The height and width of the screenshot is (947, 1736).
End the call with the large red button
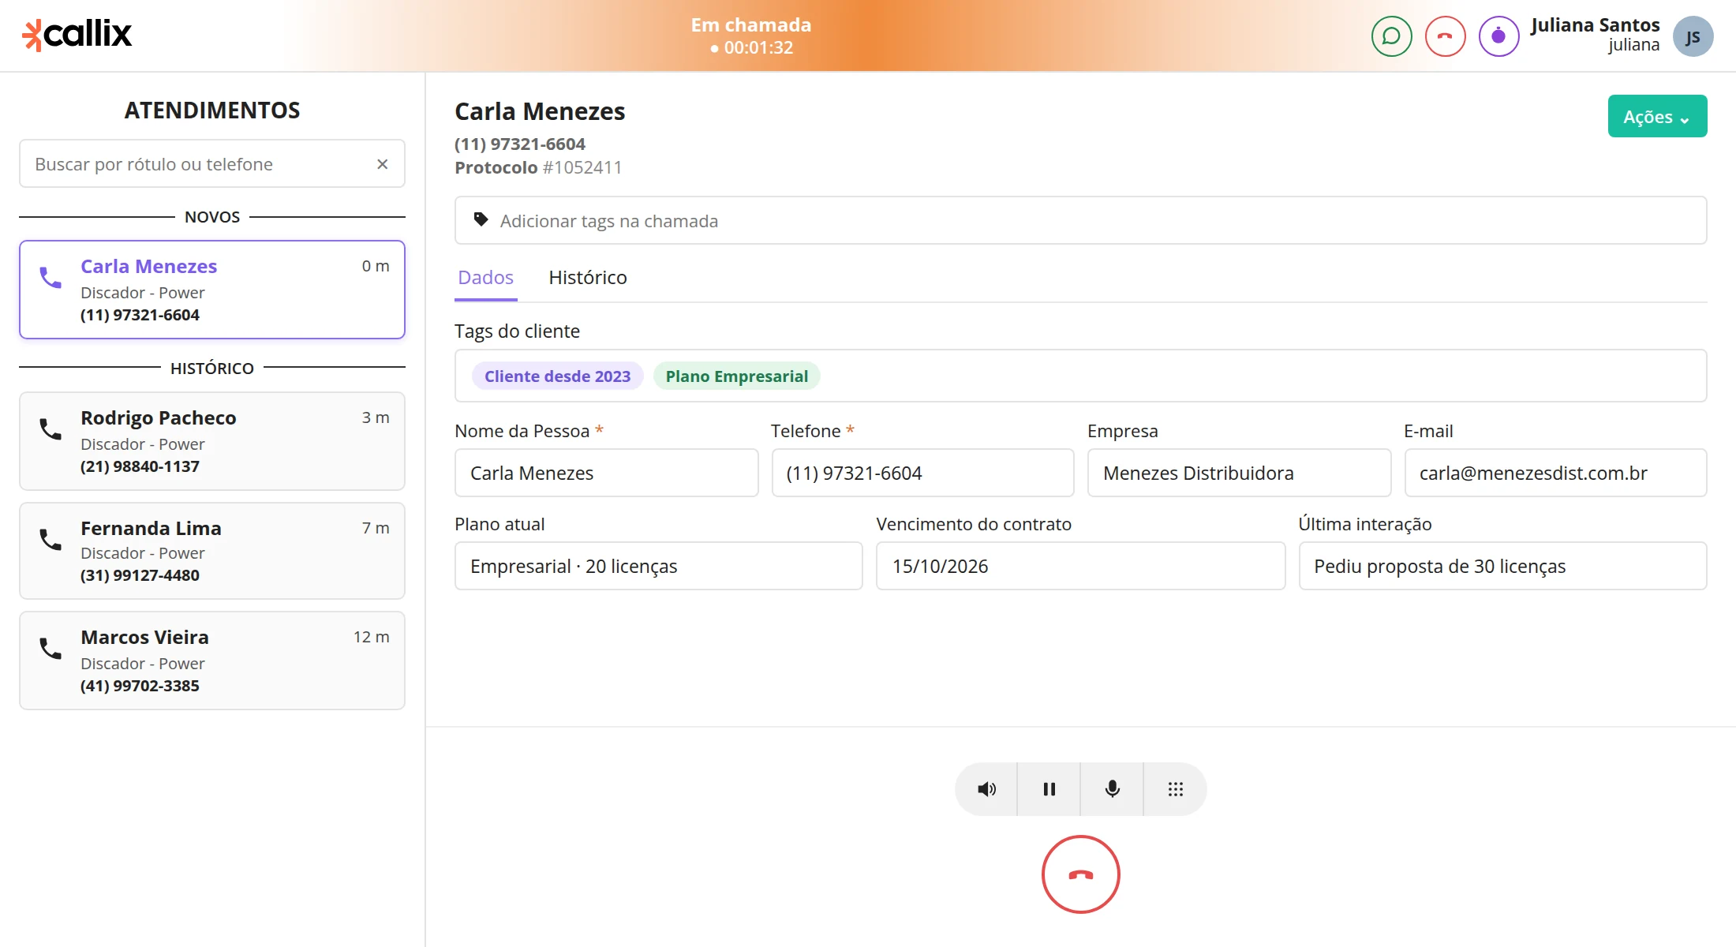(x=1081, y=874)
